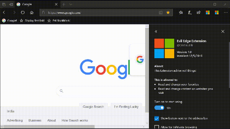This screenshot has height=129, width=230.
Task: Go back in extension pane with double chevron
Action: (x=156, y=32)
